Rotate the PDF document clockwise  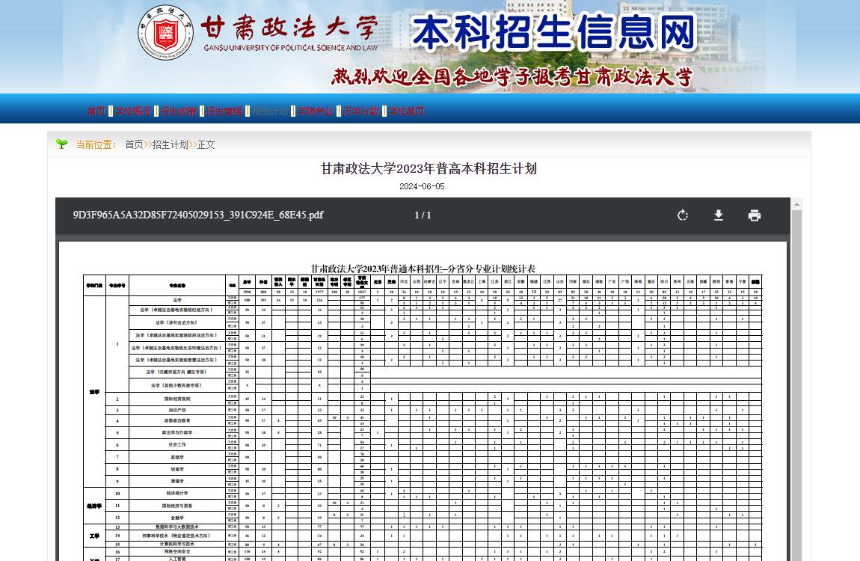(x=682, y=215)
